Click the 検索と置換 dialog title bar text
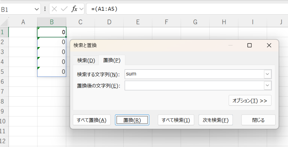 click(x=85, y=45)
